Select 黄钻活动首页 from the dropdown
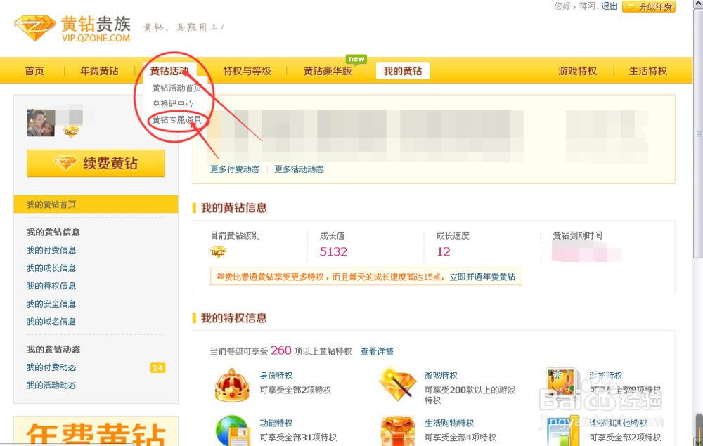 176,88
